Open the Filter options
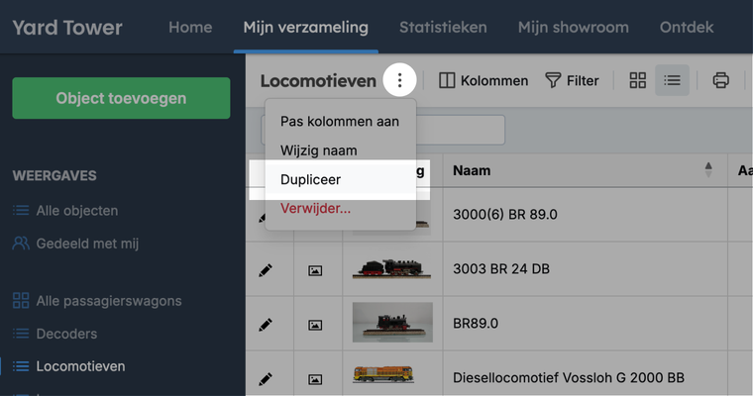Image resolution: width=753 pixels, height=396 pixels. click(572, 80)
